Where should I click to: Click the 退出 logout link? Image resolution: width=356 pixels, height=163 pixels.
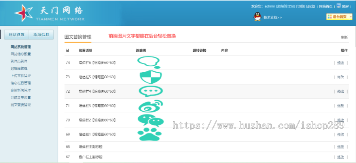pyautogui.click(x=311, y=6)
